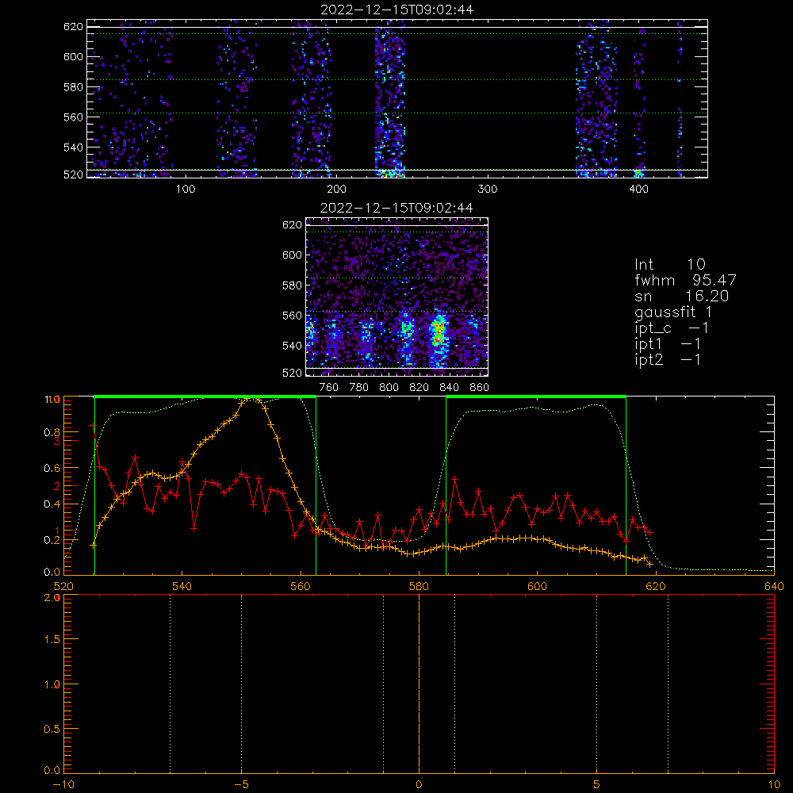Image resolution: width=793 pixels, height=793 pixels.
Task: Click x-axis label 540 on profile plot
Action: pos(182,586)
